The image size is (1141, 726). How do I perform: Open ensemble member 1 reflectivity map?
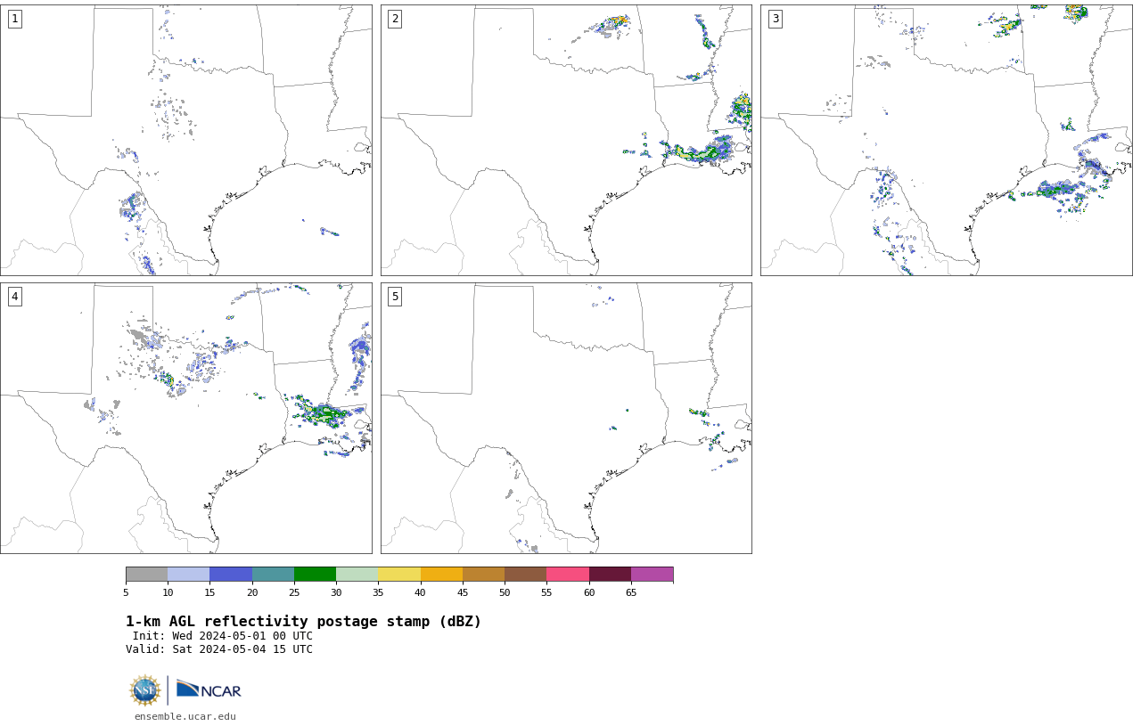click(186, 140)
